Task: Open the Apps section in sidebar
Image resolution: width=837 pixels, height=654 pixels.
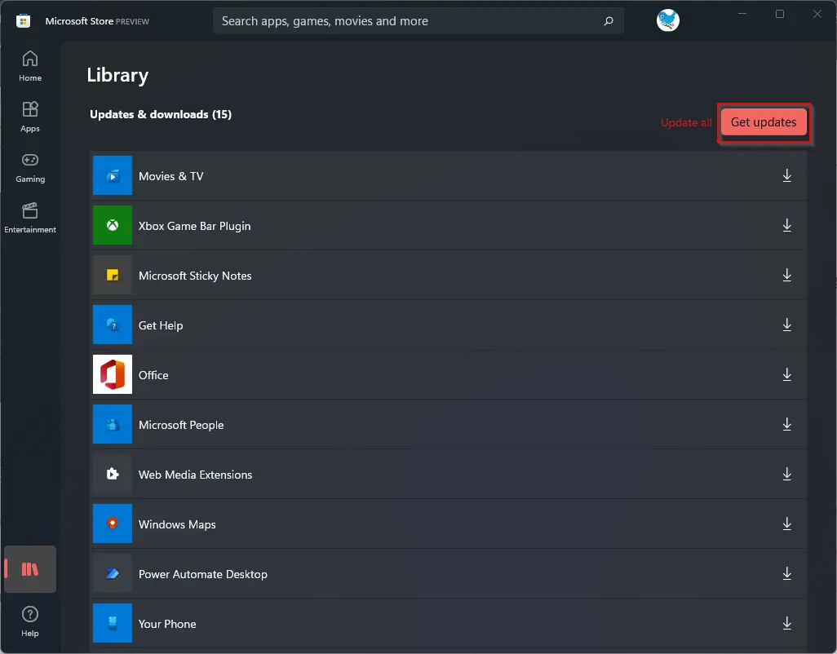Action: 30,117
